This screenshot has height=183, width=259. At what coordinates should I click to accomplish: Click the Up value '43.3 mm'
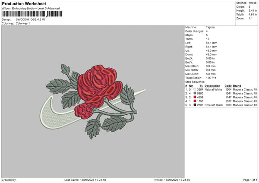pos(212,50)
